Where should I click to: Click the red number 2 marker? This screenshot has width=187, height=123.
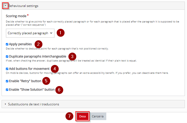38,44
